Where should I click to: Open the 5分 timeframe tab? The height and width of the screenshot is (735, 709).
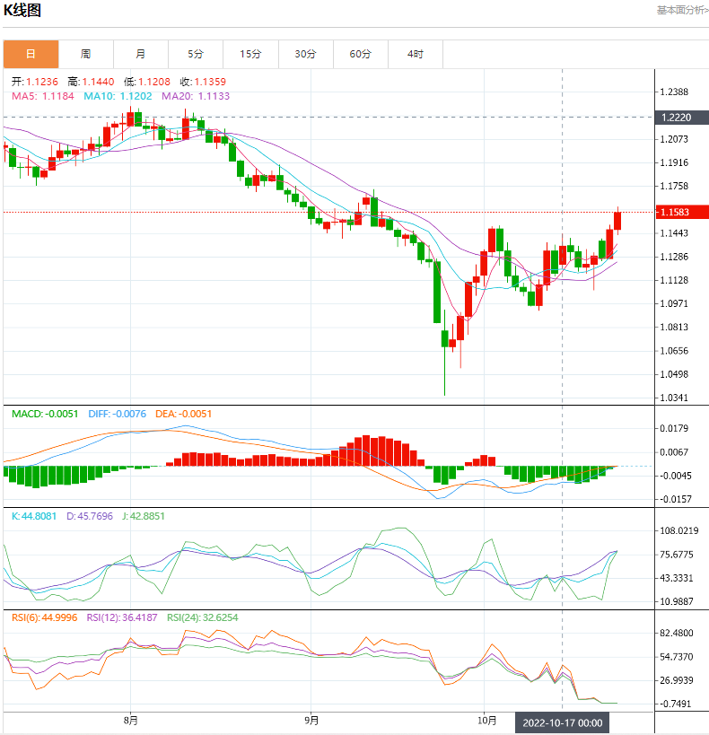196,55
